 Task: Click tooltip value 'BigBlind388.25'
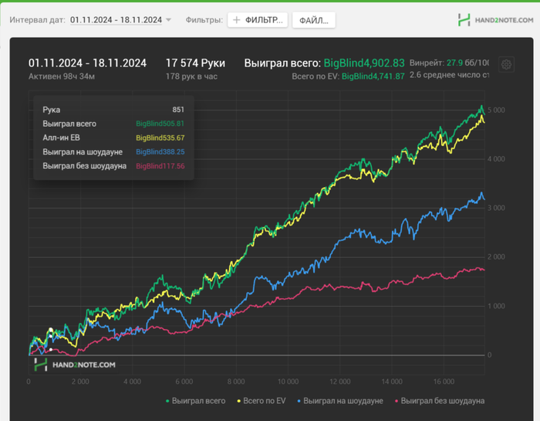point(160,151)
